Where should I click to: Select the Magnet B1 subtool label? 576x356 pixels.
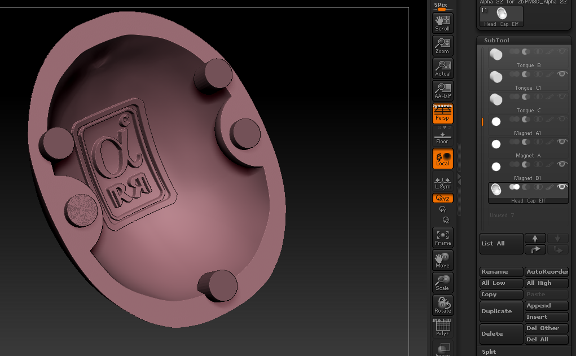click(527, 178)
